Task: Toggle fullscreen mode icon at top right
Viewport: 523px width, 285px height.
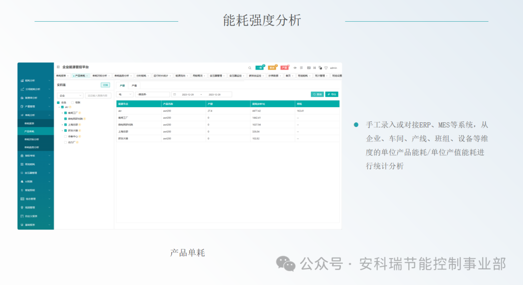Action: [314, 68]
